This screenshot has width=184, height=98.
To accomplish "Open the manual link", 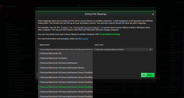I will tap(85, 39).
